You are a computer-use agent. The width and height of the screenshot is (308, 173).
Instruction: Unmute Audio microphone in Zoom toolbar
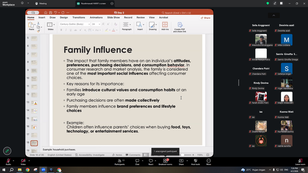[8, 162]
